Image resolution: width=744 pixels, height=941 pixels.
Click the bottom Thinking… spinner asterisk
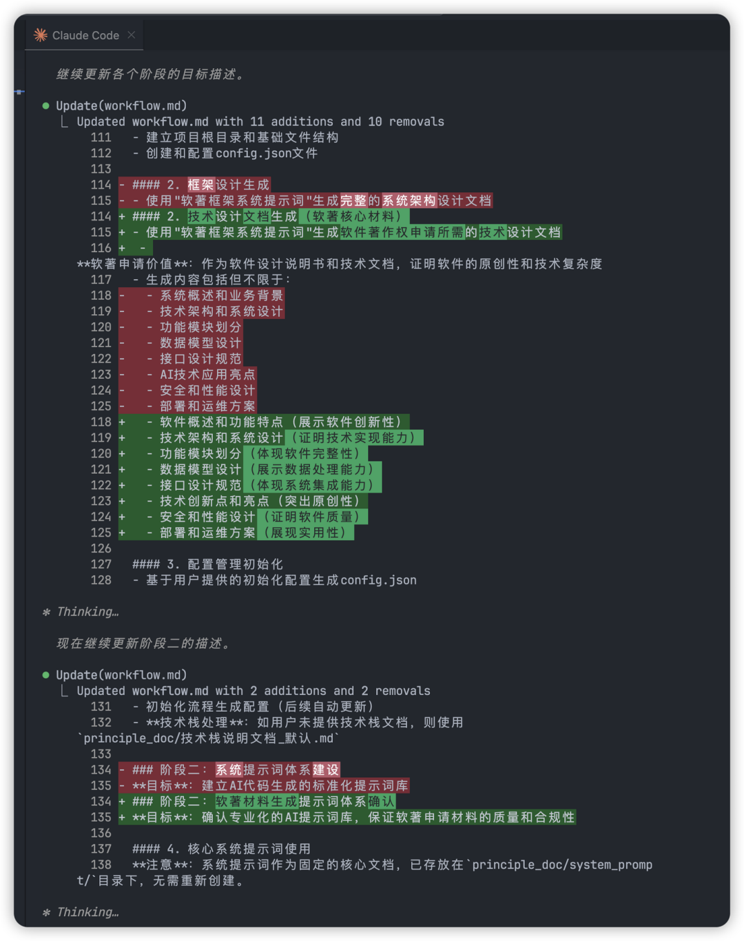click(x=46, y=912)
